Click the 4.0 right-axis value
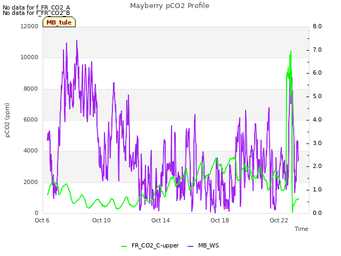Image resolution: width=341 pixels, height=256 pixels. (x=317, y=119)
